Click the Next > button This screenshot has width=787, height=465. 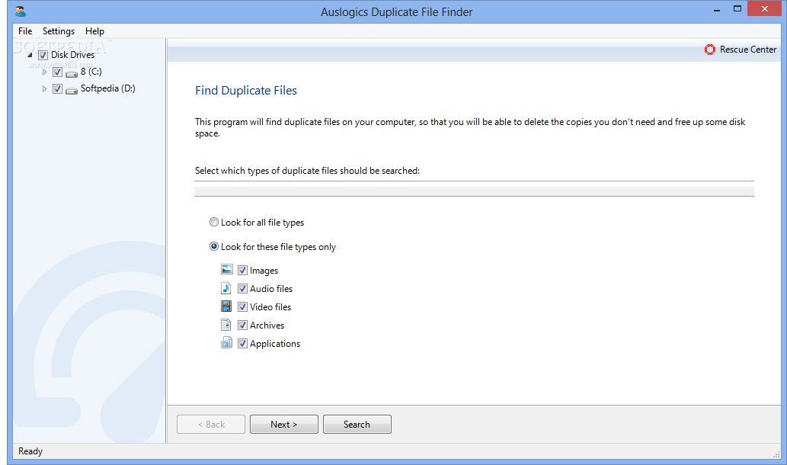[x=284, y=425]
